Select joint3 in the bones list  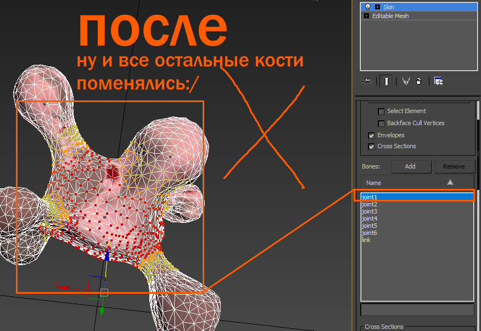(370, 211)
